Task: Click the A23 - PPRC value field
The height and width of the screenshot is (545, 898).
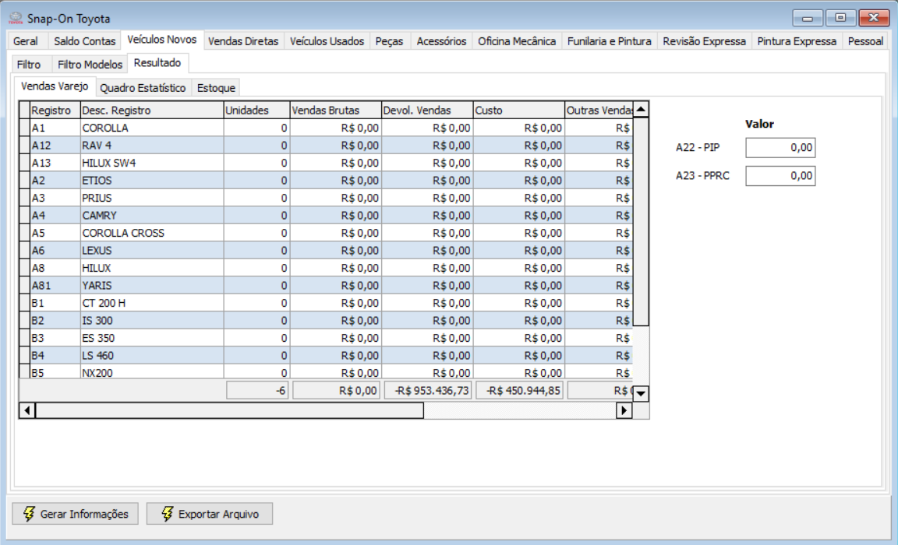Action: pos(780,175)
